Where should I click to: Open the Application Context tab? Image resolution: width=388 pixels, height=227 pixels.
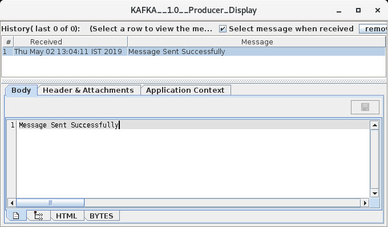point(185,90)
